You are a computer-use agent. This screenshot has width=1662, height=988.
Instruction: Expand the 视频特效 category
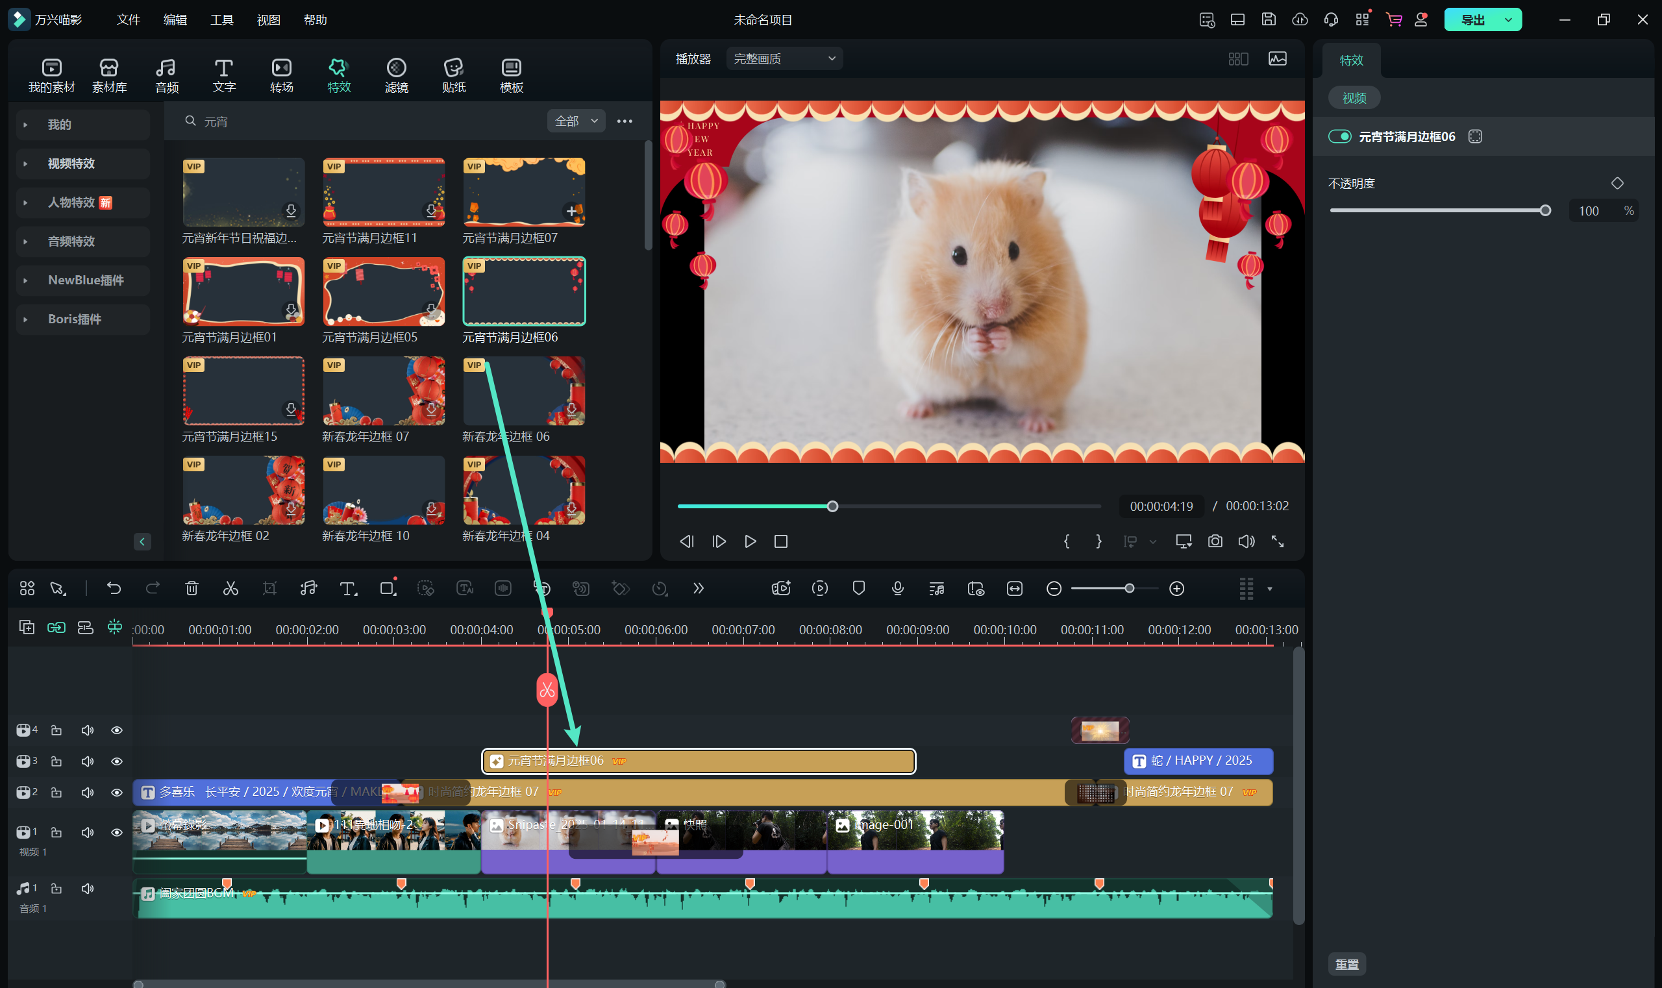71,164
